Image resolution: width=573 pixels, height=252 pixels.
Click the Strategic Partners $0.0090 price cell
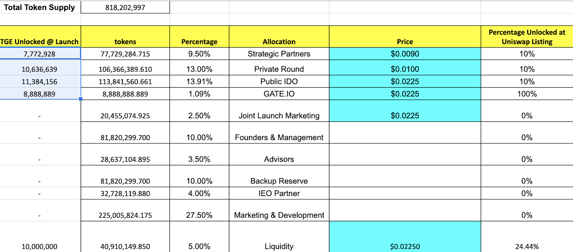coord(405,54)
